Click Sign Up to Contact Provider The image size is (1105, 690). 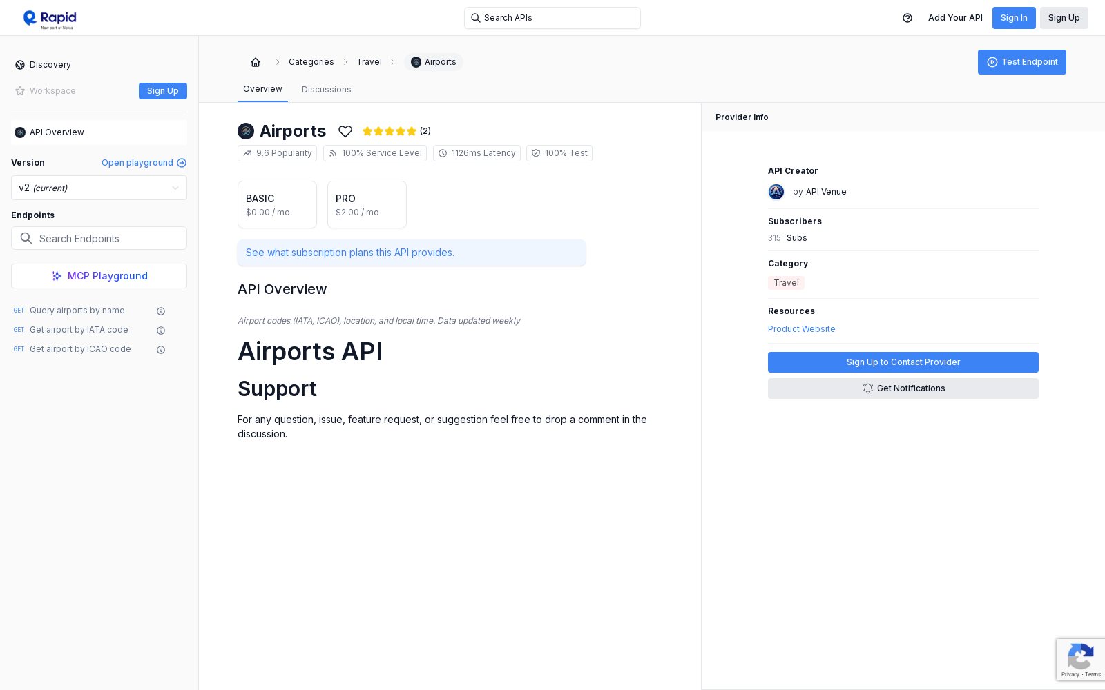pyautogui.click(x=903, y=362)
